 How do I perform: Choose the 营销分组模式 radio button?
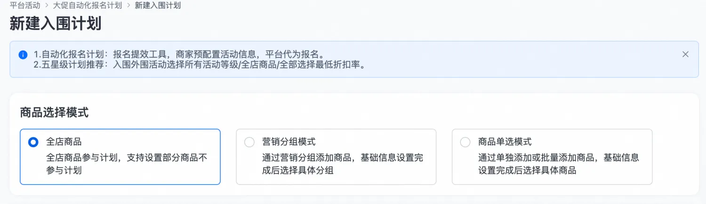249,142
